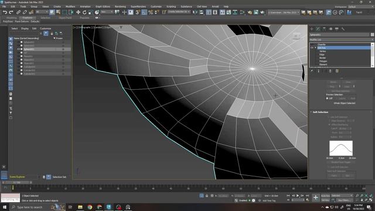The width and height of the screenshot is (375, 211).
Task: Open the reference coordinate system View dropdown
Action: [x=107, y=12]
